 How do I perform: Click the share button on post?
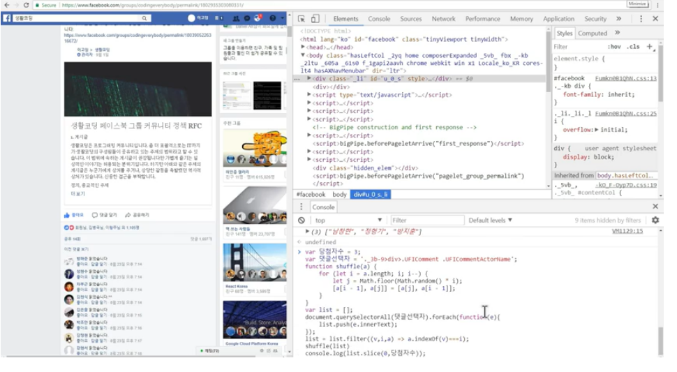[x=137, y=215]
